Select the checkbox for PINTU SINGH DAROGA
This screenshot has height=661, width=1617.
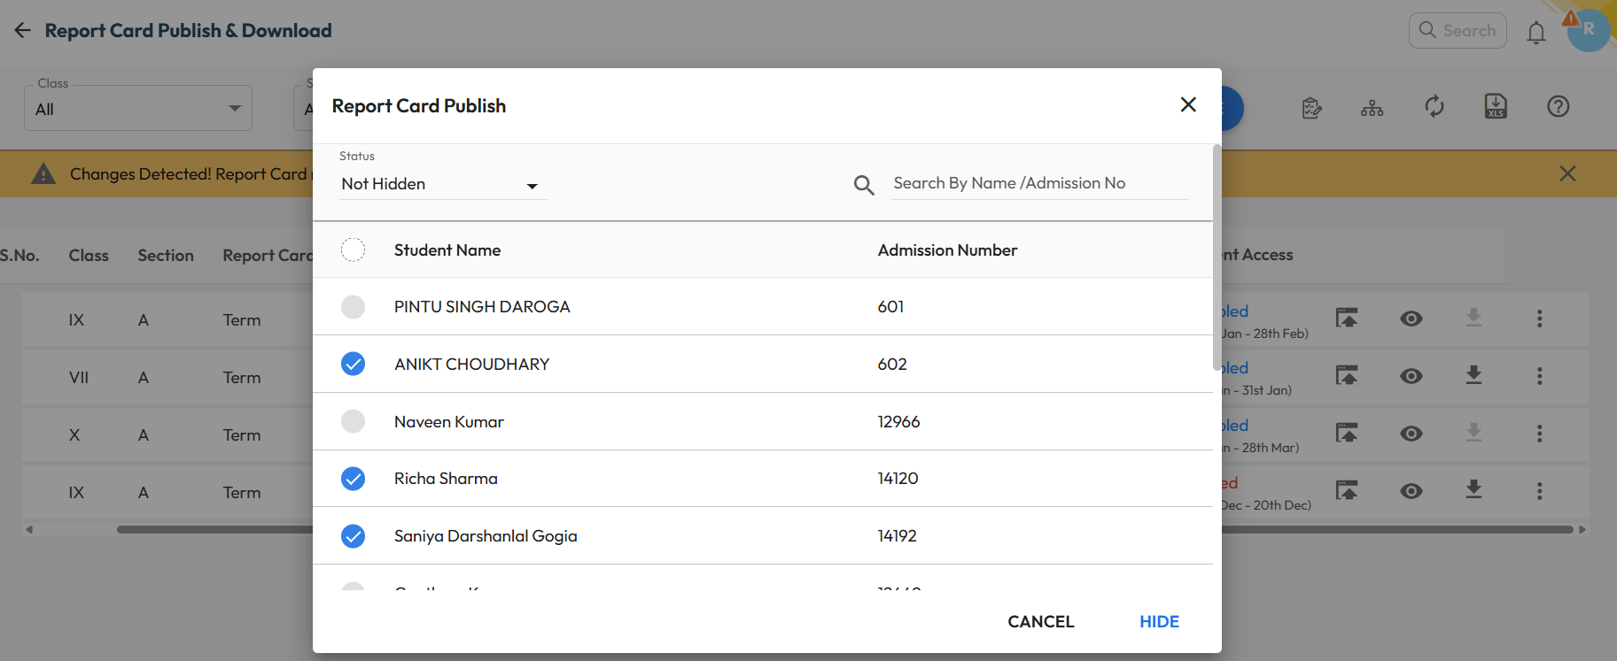point(353,307)
